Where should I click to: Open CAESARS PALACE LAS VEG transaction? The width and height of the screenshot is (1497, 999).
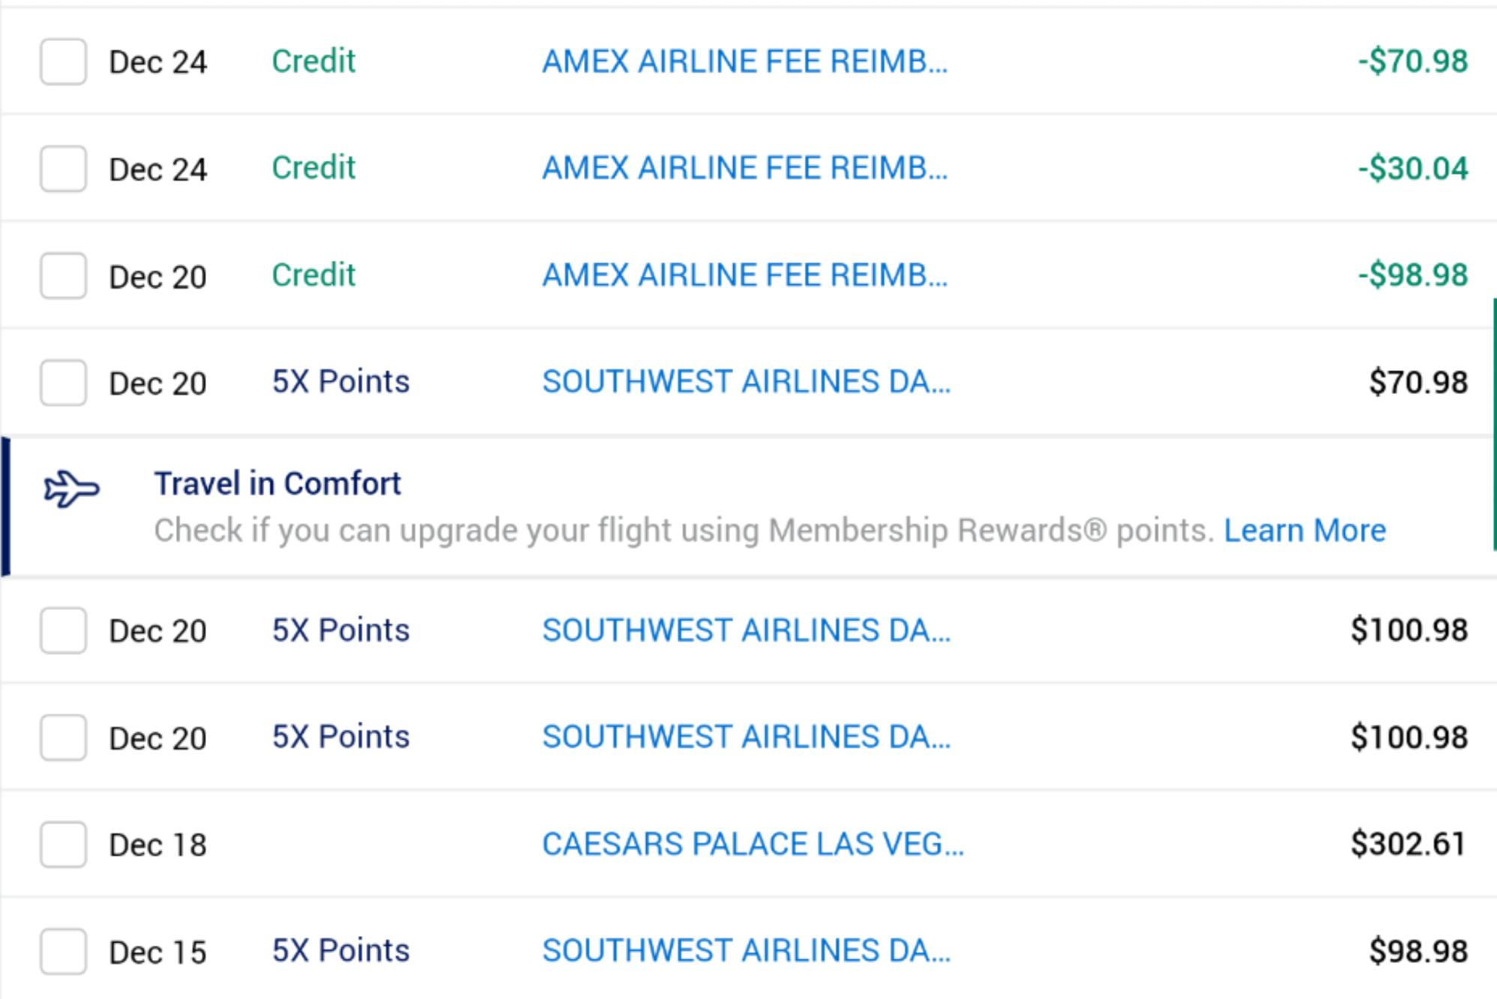coord(753,844)
